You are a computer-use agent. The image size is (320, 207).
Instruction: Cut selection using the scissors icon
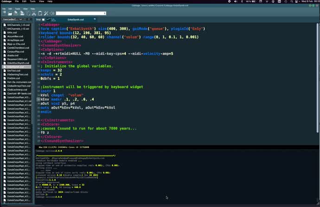click(34, 13)
